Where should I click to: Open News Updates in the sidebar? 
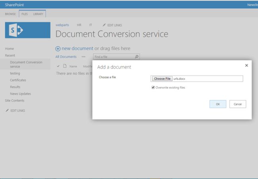[20, 94]
